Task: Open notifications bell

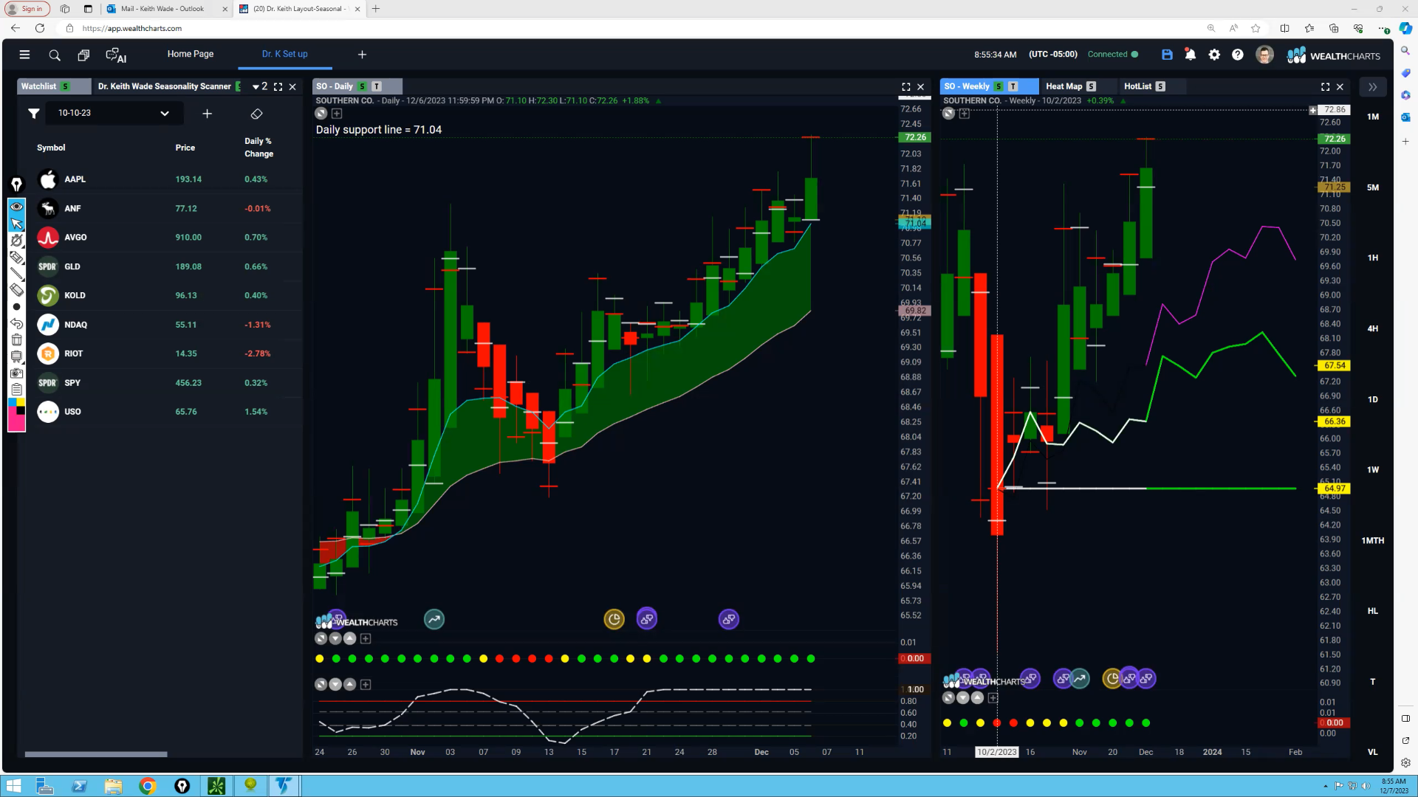Action: [1191, 55]
